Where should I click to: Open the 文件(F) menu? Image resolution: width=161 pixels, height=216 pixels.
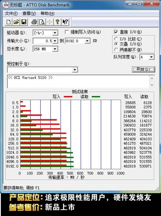[x=11, y=13]
